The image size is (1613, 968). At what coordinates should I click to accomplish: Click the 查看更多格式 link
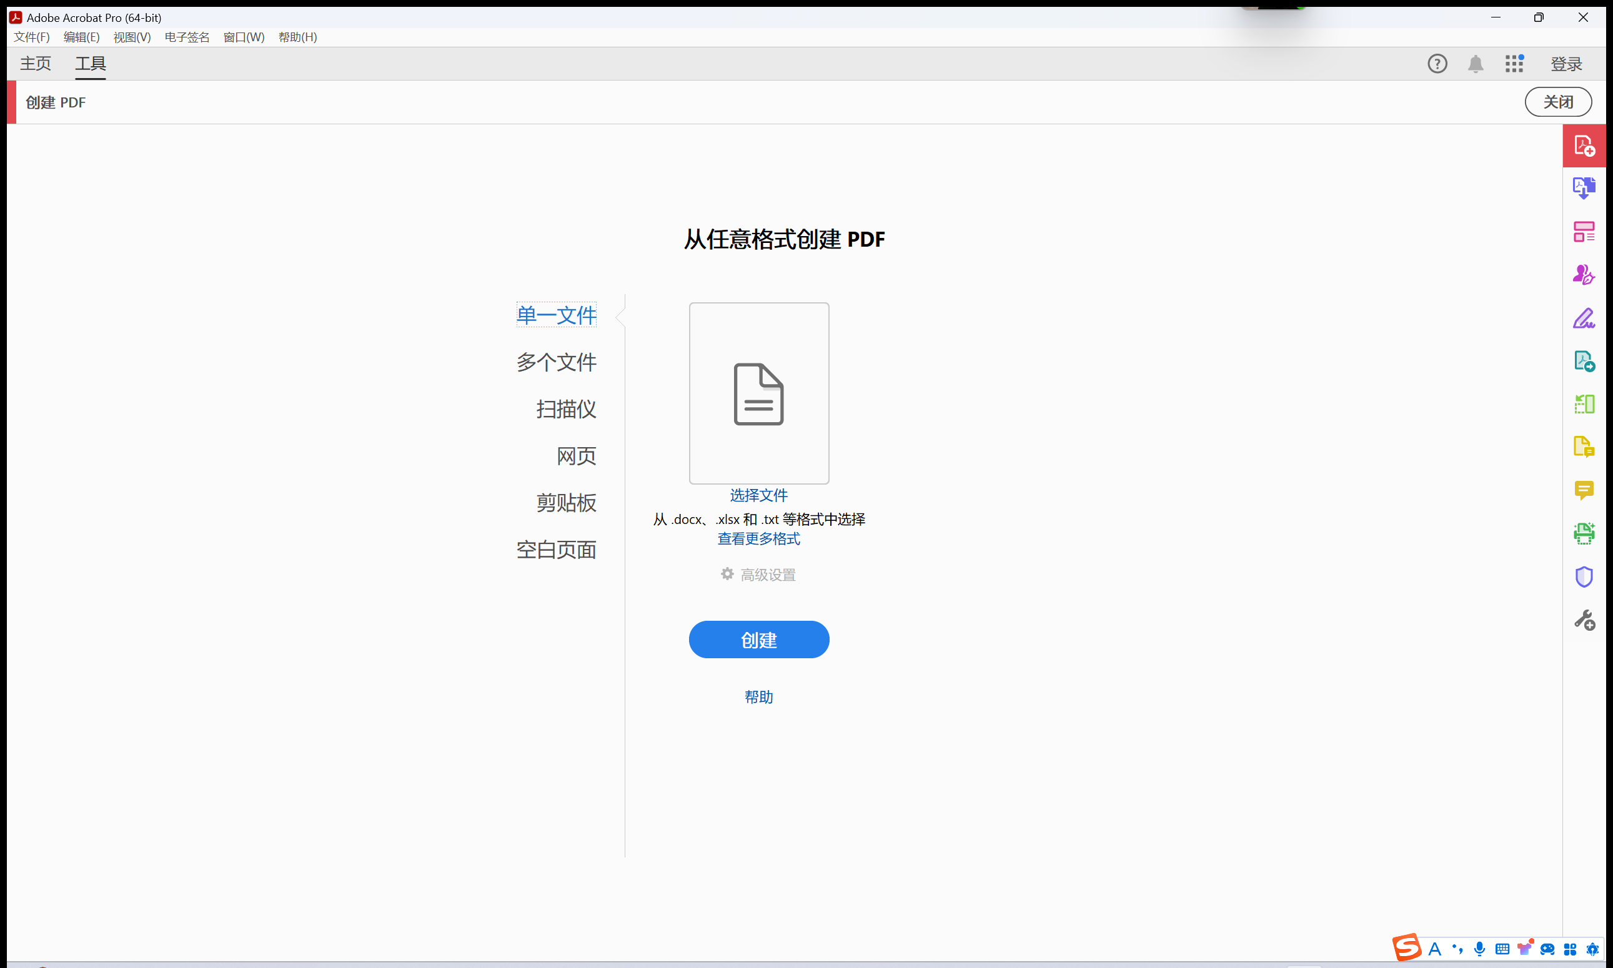(758, 539)
